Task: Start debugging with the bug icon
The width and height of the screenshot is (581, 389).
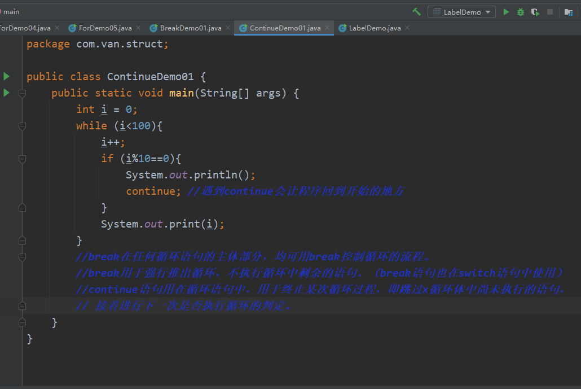Action: (521, 12)
